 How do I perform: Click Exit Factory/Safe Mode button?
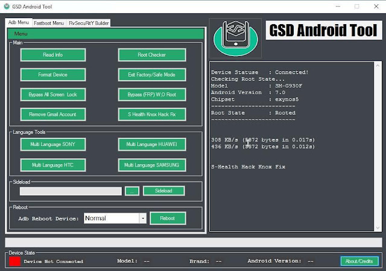pyautogui.click(x=152, y=75)
